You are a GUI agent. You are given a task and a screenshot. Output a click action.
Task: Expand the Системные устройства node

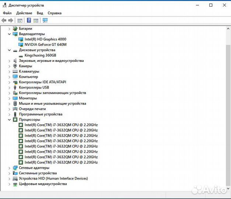coord(9,173)
